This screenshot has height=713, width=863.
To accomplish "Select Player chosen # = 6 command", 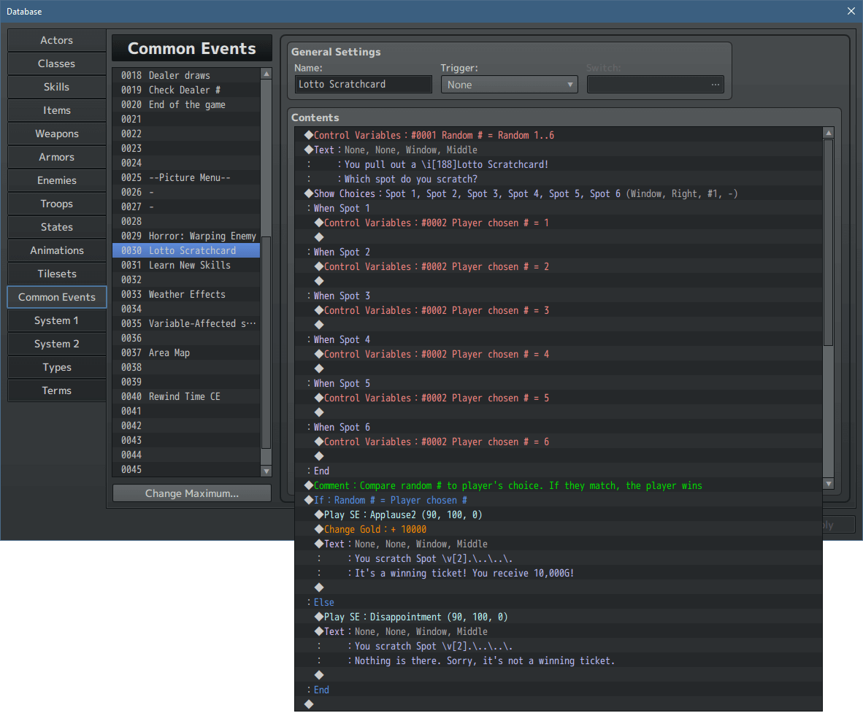I will click(x=558, y=442).
